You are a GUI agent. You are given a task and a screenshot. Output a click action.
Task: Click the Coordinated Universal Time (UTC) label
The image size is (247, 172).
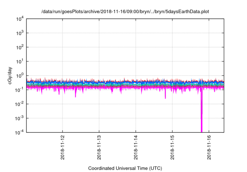[x=125, y=168]
